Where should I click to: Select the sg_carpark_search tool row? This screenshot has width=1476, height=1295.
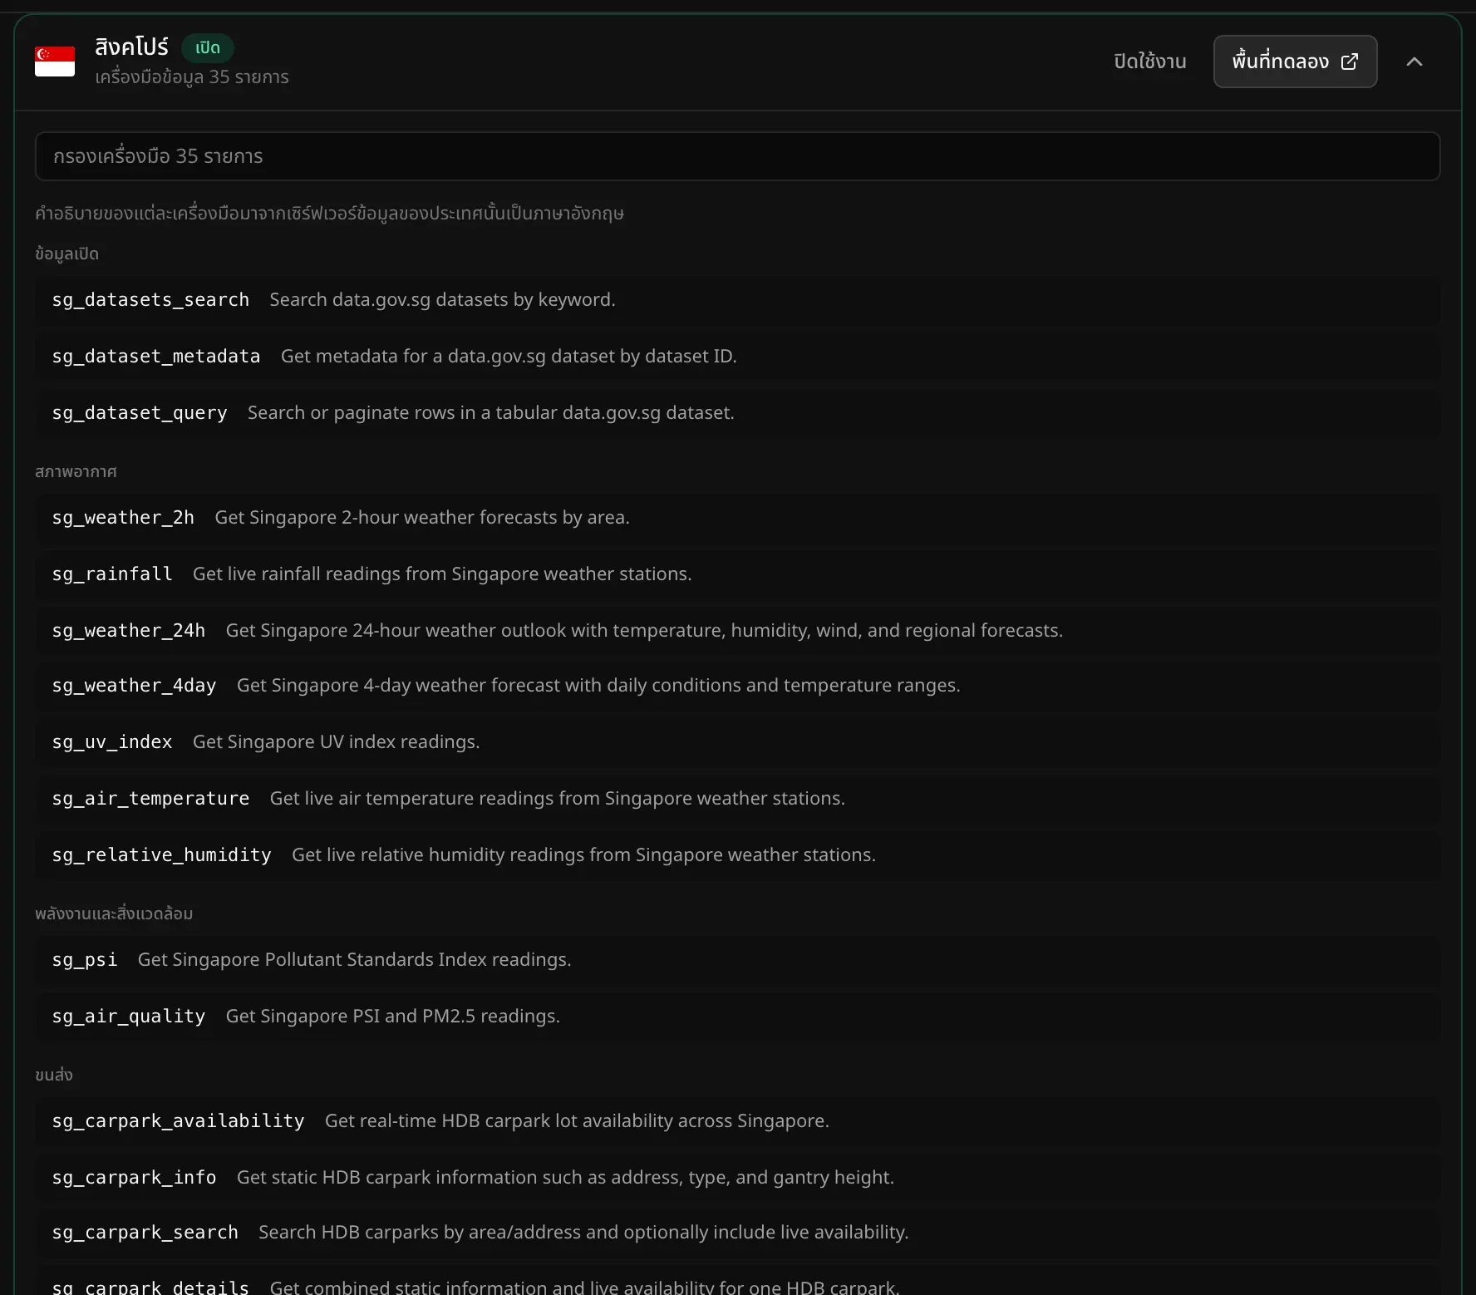[x=737, y=1233]
